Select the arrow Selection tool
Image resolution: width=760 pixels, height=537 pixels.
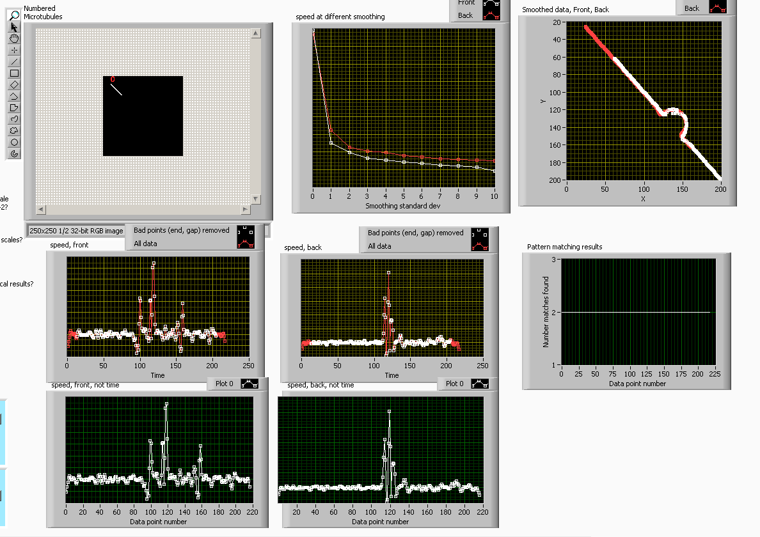[14, 27]
